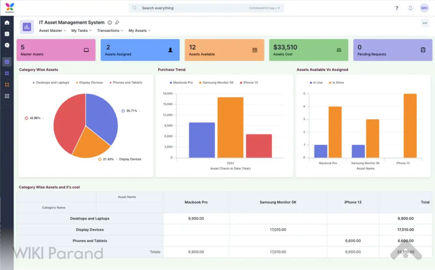Viewport: 435px width, 270px height.
Task: Open the Master Assets card
Action: (x=56, y=50)
